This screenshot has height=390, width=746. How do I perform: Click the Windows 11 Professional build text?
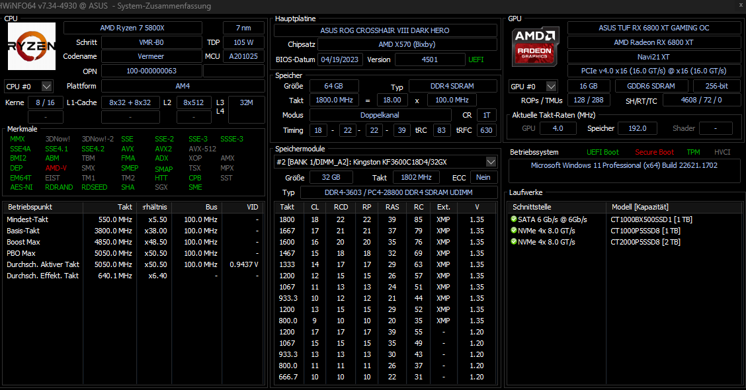coord(624,165)
